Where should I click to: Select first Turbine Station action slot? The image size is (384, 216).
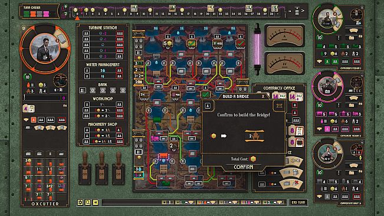(x=86, y=33)
